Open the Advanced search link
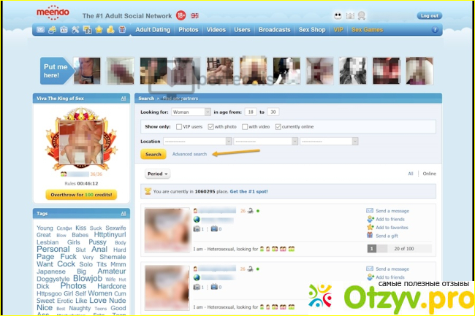This screenshot has width=475, height=316. (189, 154)
